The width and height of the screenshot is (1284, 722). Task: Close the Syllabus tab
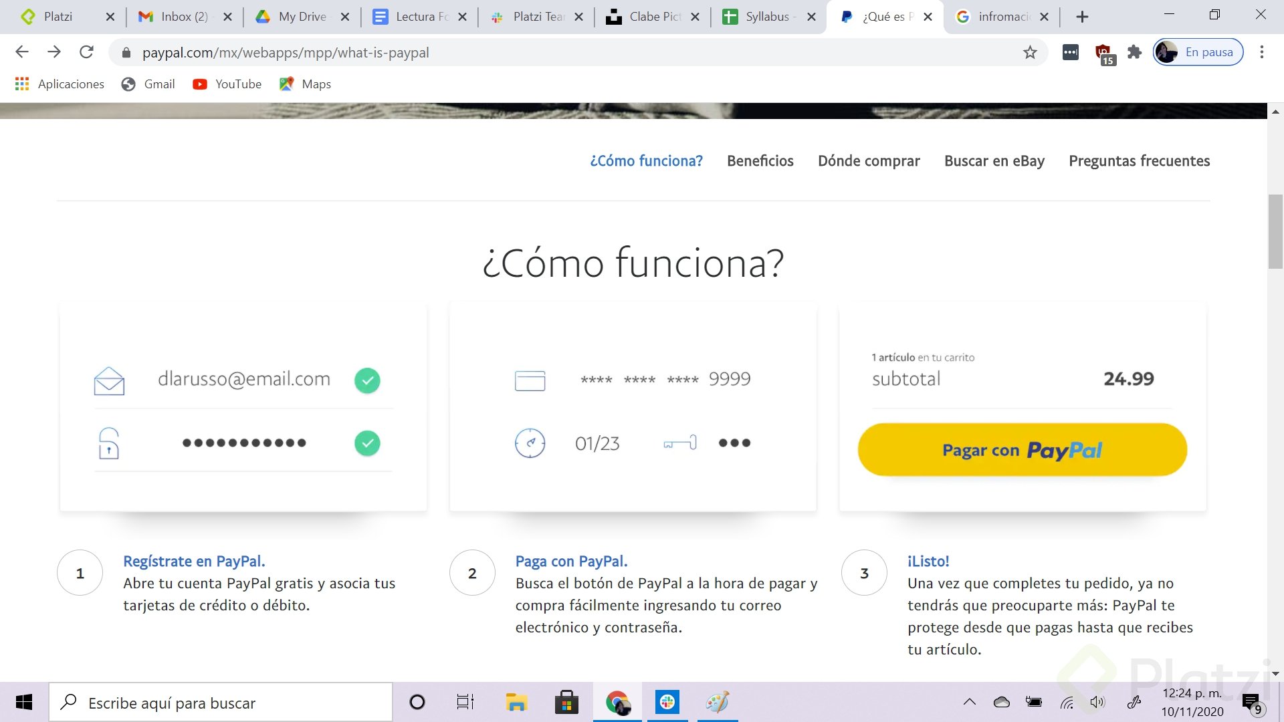coord(811,17)
